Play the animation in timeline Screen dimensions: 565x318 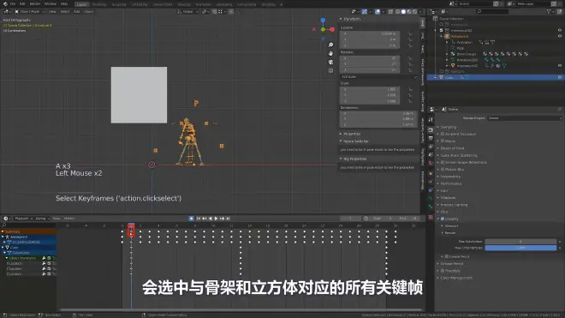(x=217, y=219)
